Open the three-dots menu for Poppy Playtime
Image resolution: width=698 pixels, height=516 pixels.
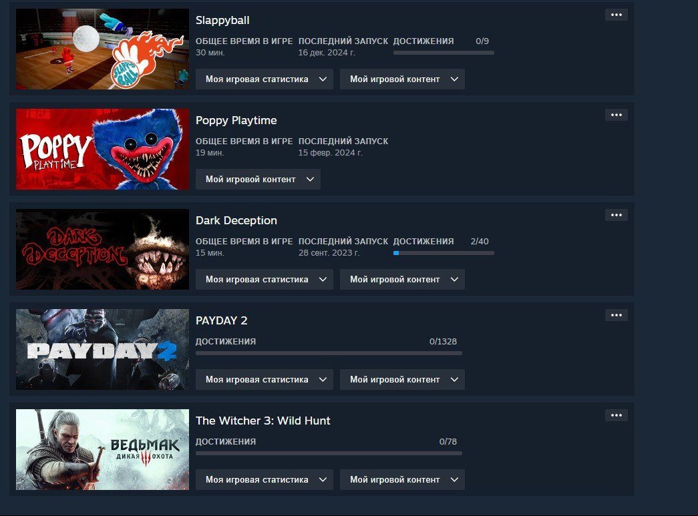click(x=616, y=115)
